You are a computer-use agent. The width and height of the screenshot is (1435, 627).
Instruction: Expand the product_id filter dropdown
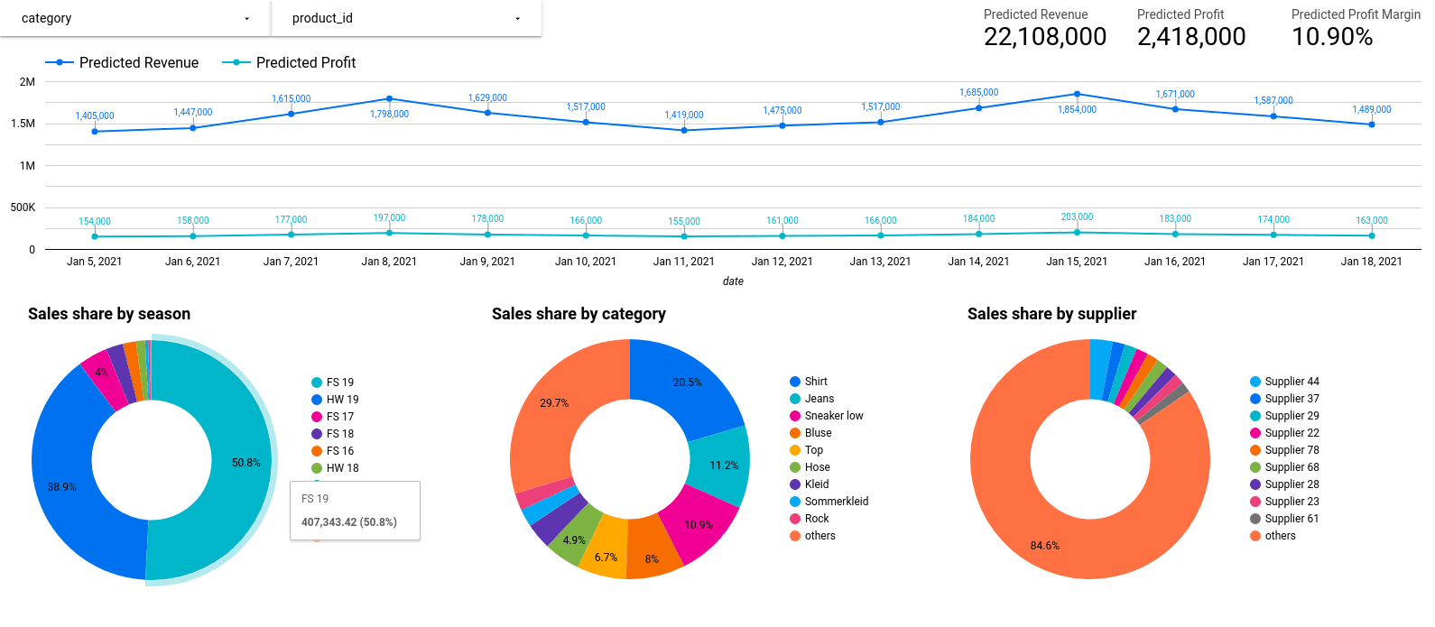[x=406, y=18]
